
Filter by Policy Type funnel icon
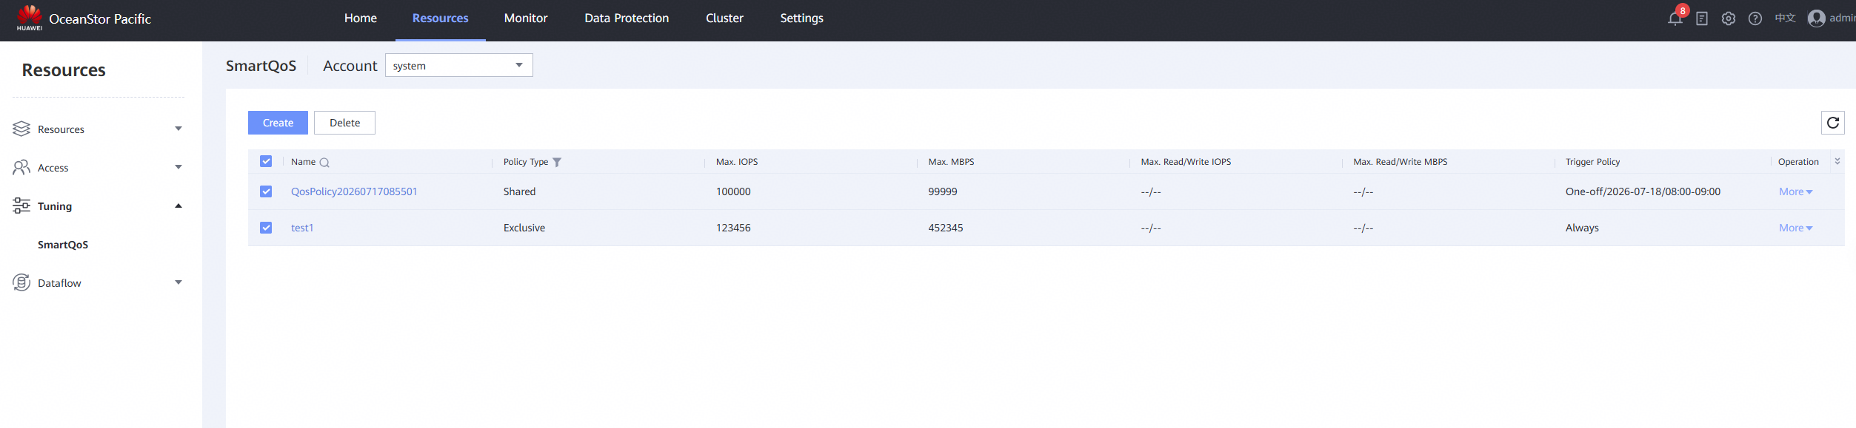[x=557, y=163]
